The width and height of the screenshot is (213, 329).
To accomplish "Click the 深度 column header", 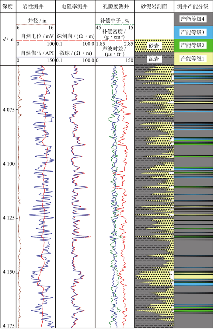I will (7, 6).
